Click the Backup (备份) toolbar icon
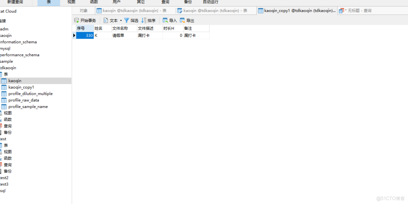408x204 pixels. 187,2
